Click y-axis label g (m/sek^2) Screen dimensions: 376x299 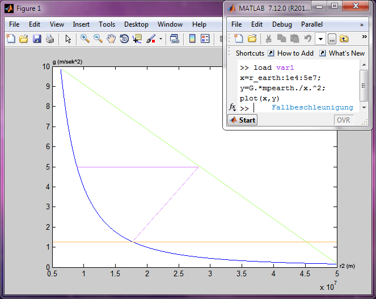(67, 62)
